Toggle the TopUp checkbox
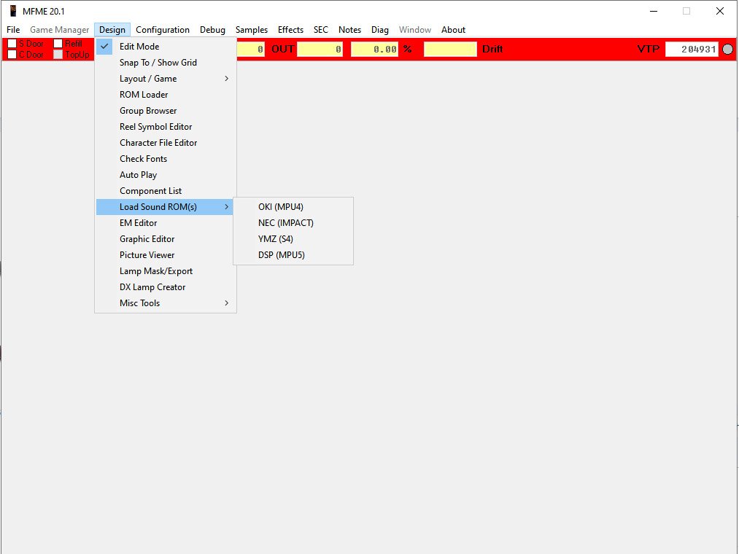The image size is (739, 554). (x=58, y=55)
